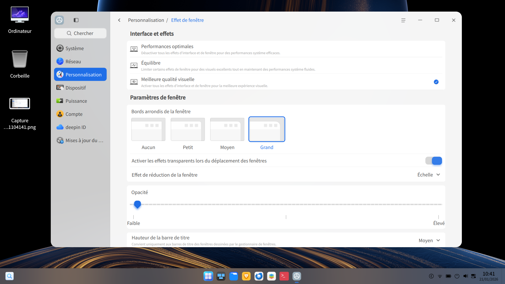
Task: Open the title bar height Moyen dropdown
Action: [x=429, y=240]
